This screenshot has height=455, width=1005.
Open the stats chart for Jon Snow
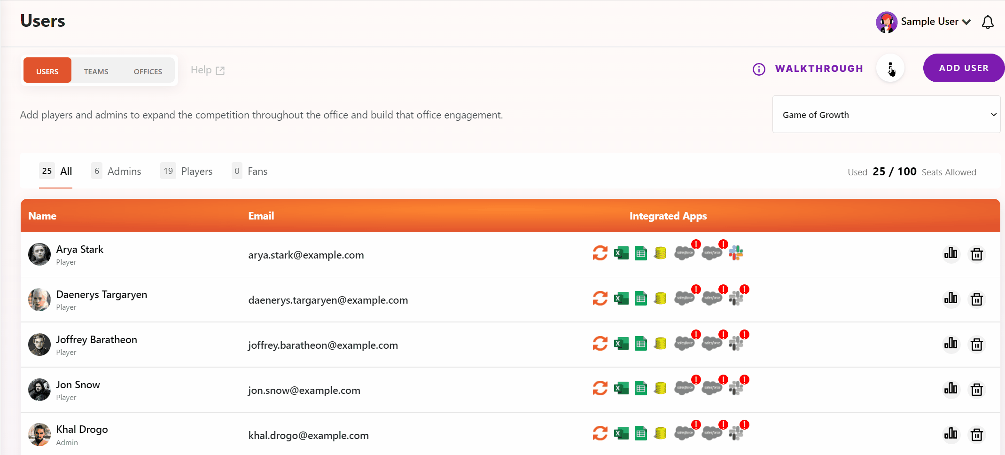coord(951,389)
